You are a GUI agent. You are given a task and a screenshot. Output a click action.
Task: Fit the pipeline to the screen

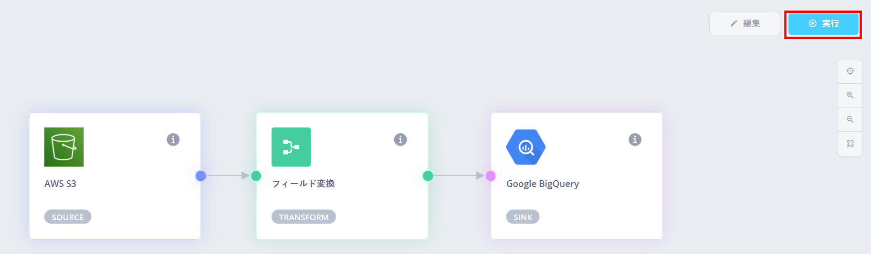pos(850,144)
